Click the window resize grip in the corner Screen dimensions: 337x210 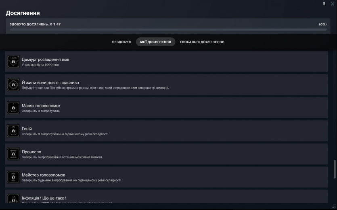tap(334, 207)
